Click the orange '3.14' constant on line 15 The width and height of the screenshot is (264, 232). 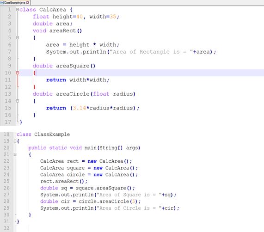pyautogui.click(x=80, y=108)
